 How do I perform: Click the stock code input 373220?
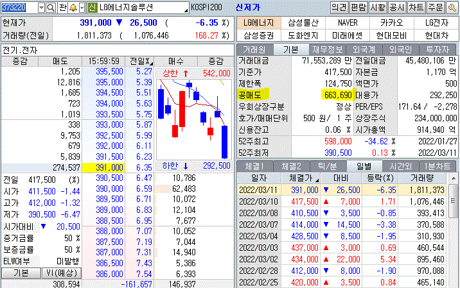coord(19,8)
